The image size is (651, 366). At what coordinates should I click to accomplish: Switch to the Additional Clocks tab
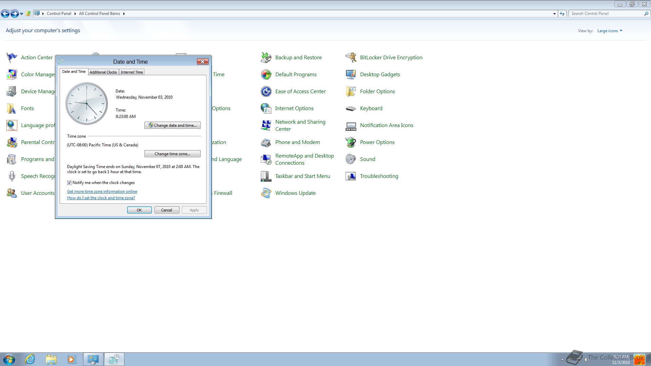pyautogui.click(x=103, y=72)
